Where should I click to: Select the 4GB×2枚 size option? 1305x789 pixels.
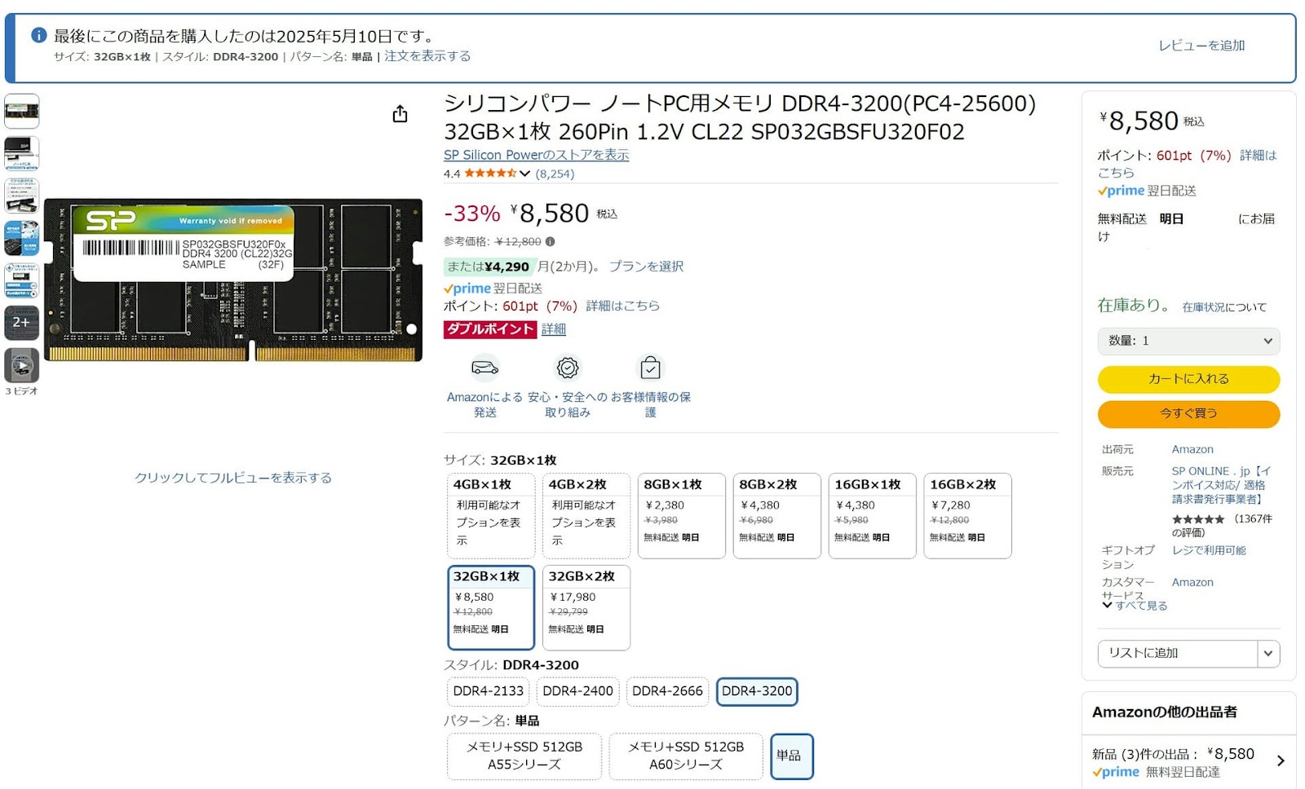click(586, 515)
